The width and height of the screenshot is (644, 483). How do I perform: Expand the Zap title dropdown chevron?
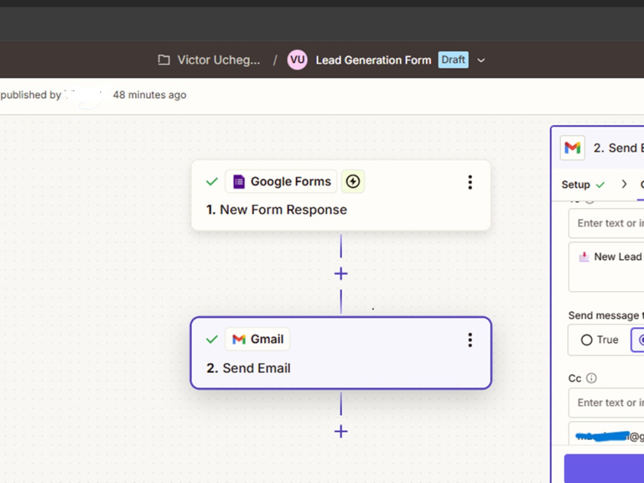[481, 61]
